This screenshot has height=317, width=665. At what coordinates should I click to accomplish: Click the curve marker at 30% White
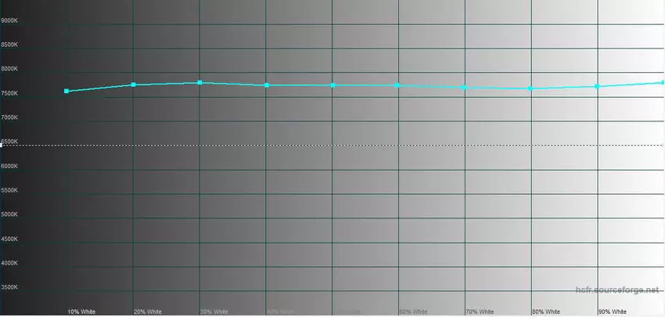pyautogui.click(x=200, y=82)
